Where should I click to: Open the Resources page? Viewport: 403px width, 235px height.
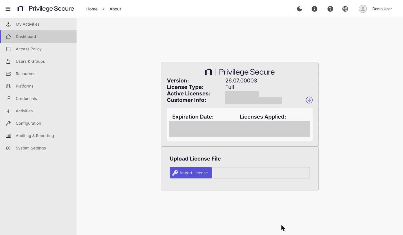(38, 74)
